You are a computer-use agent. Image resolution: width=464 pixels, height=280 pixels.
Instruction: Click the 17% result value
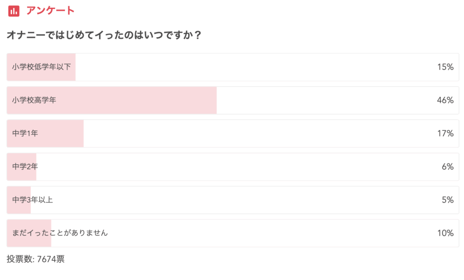[445, 134]
